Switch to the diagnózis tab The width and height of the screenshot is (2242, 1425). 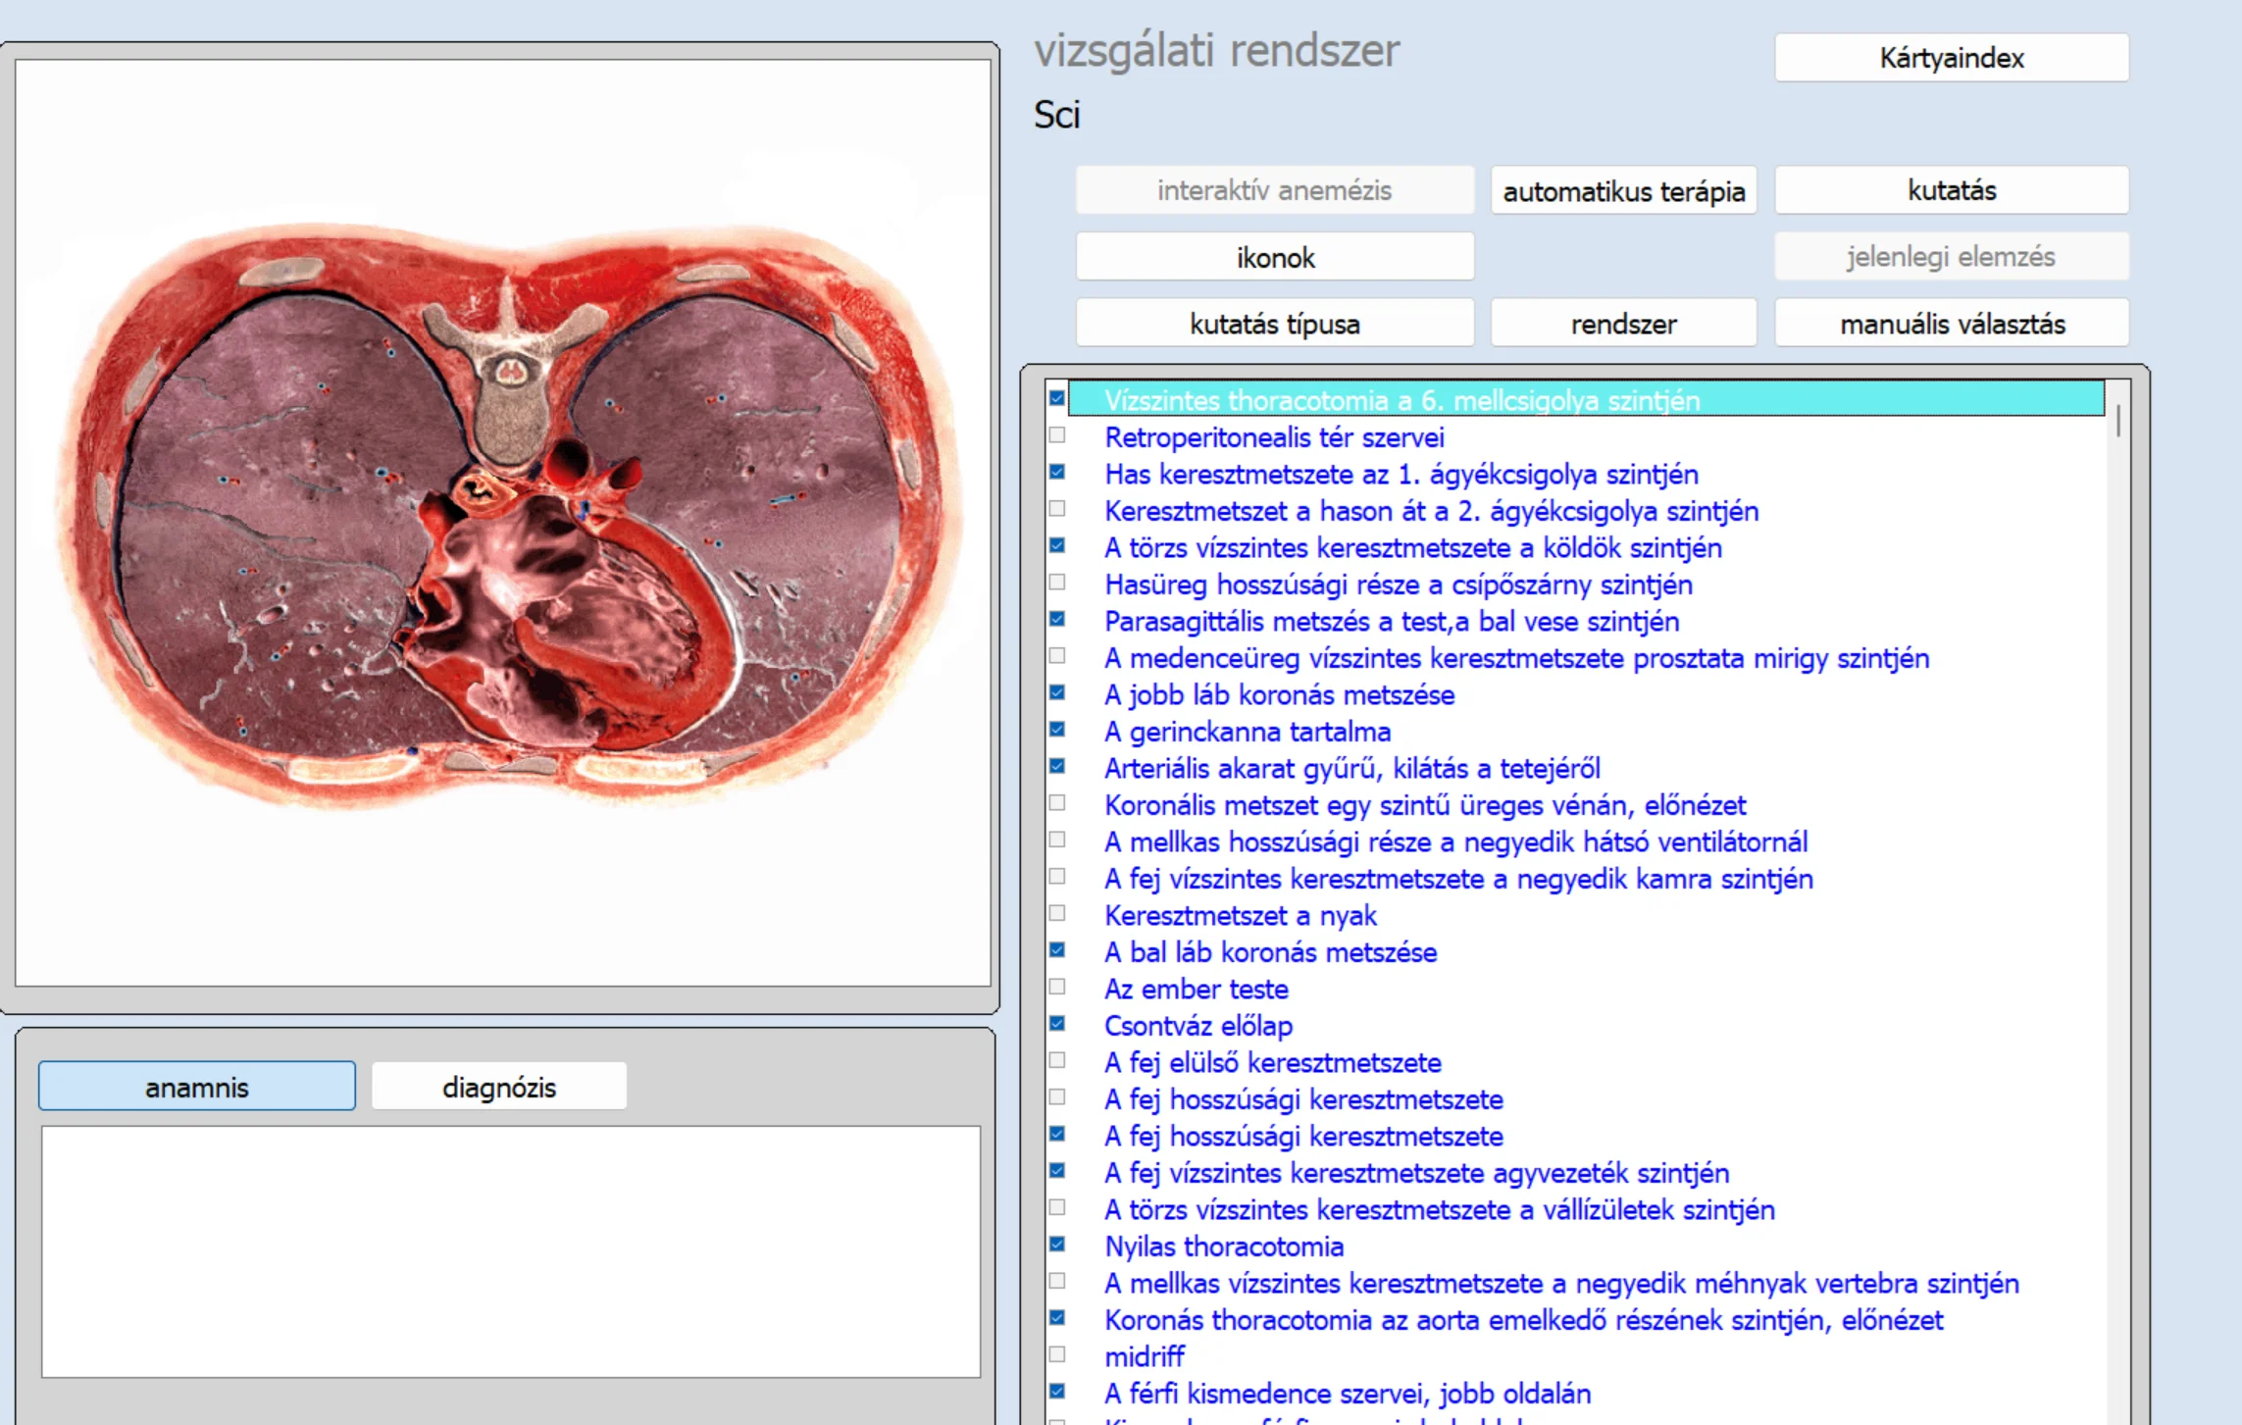coord(498,1087)
